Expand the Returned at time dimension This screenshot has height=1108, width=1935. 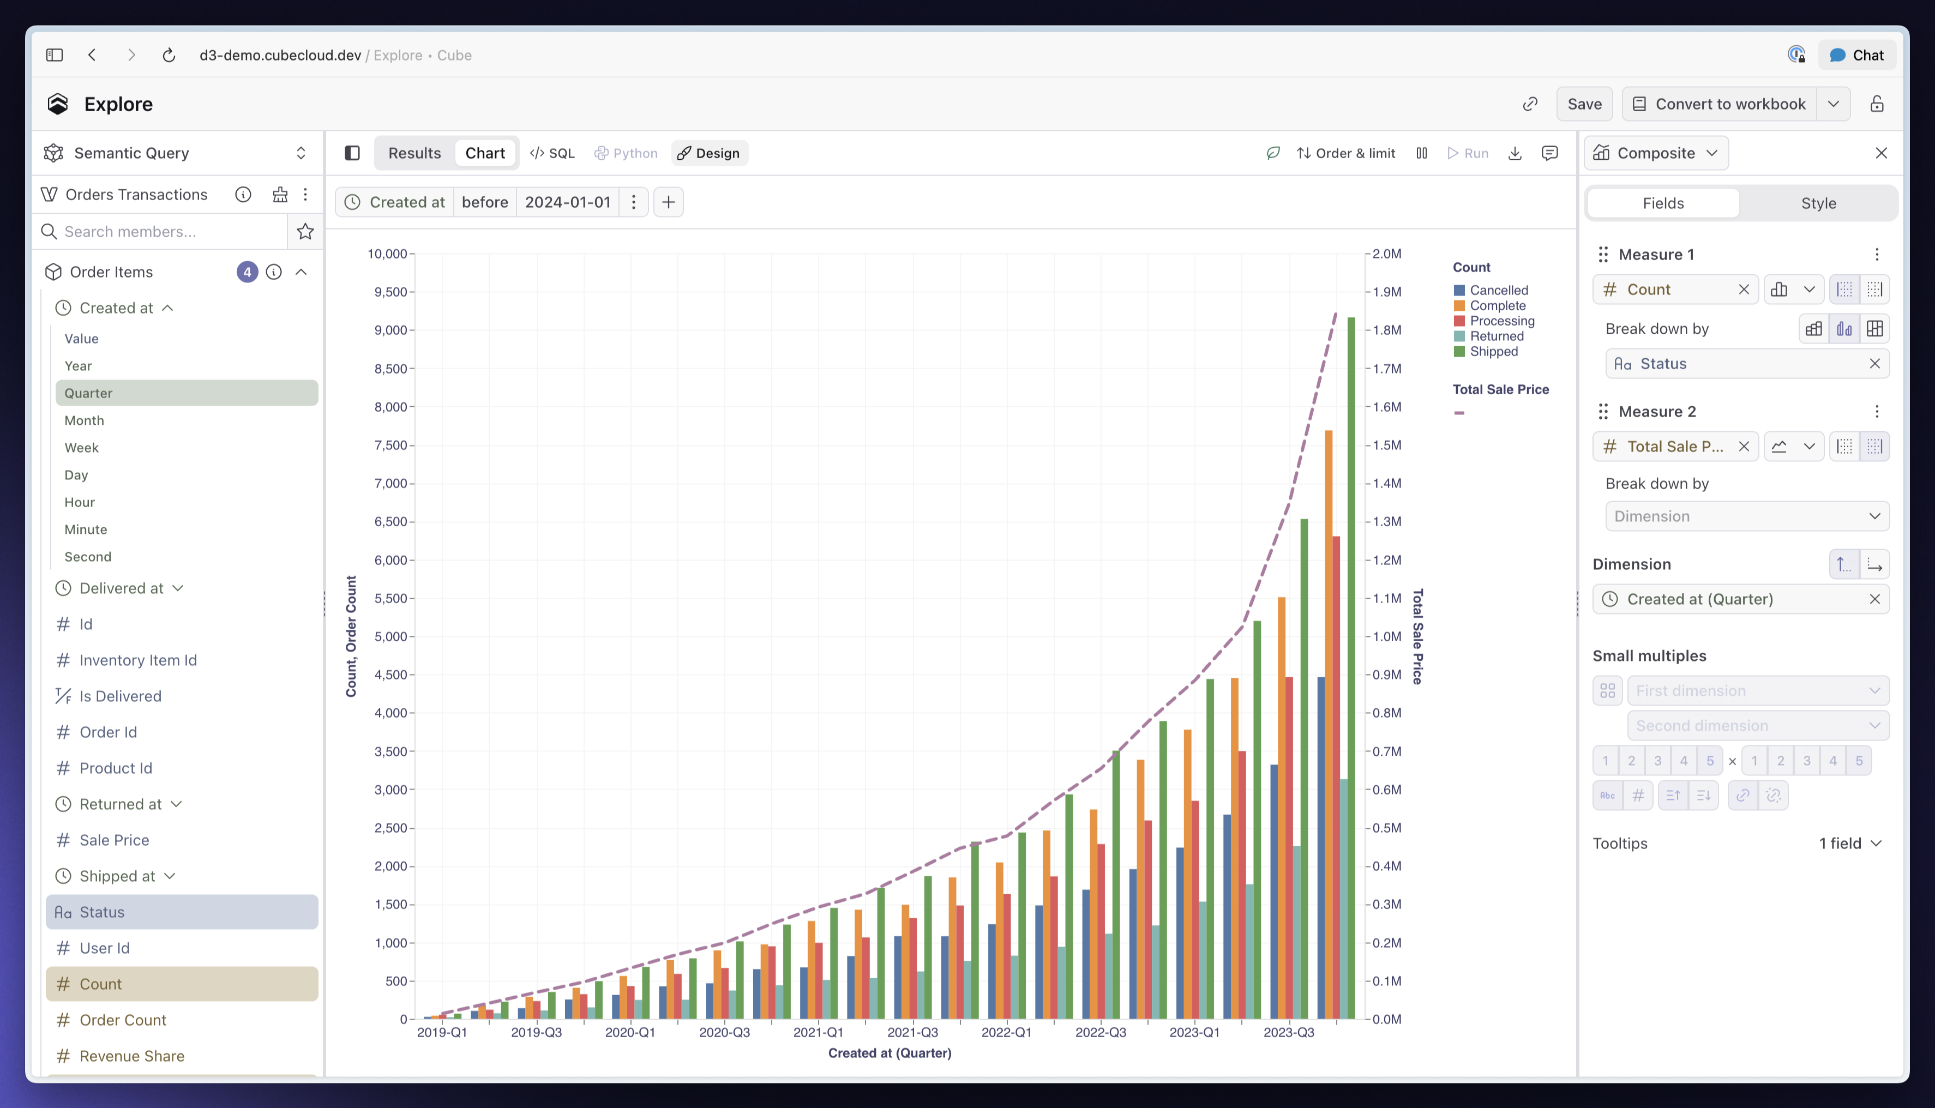pos(177,804)
